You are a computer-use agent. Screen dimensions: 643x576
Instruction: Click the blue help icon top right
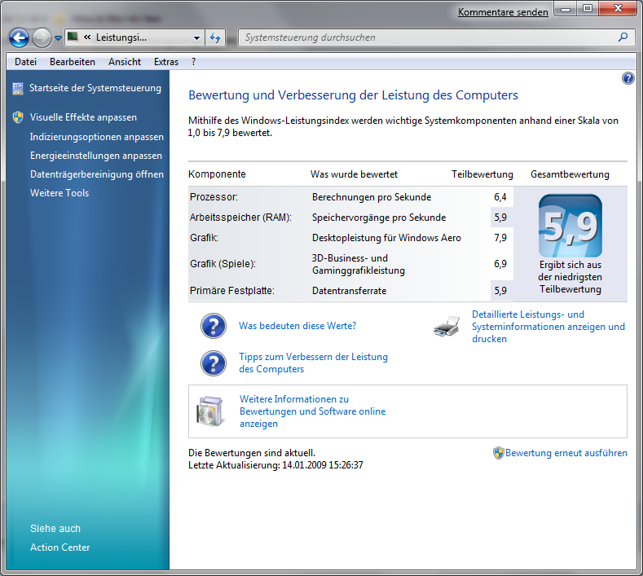628,78
